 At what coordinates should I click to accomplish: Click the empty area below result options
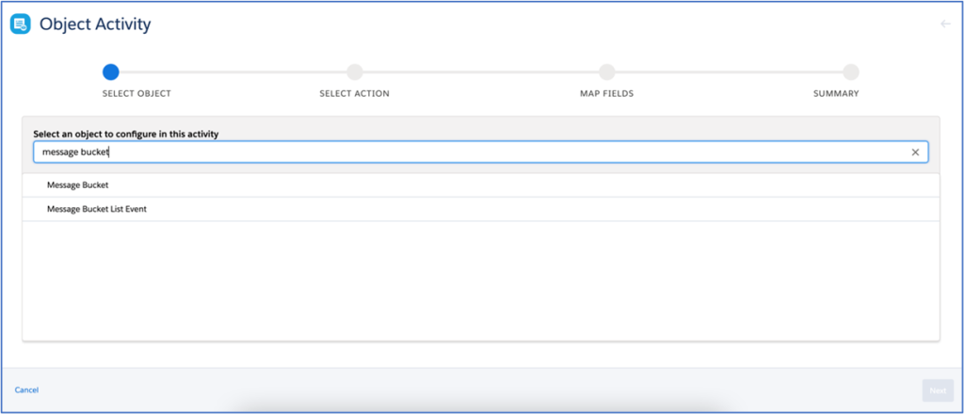pos(480,280)
